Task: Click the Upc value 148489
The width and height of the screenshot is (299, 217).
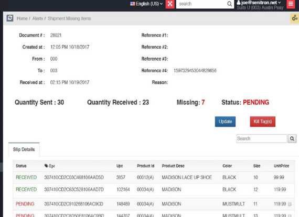Action: (123, 204)
